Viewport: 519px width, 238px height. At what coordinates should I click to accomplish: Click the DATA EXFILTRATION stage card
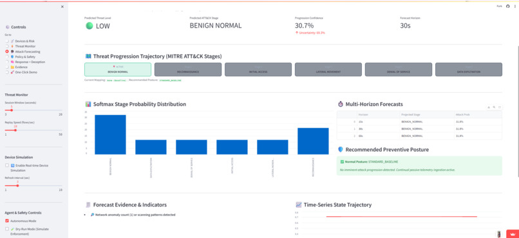pyautogui.click(x=469, y=69)
